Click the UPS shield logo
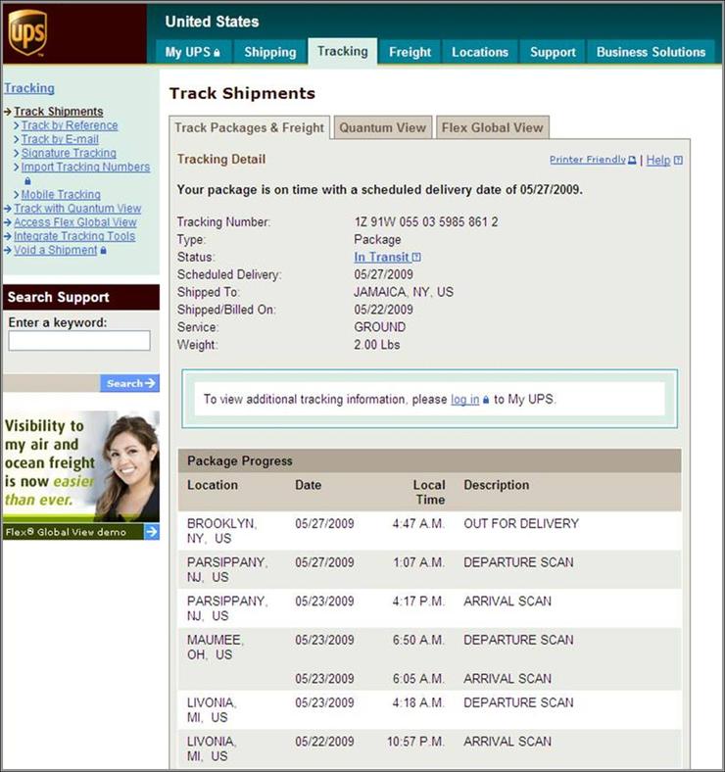This screenshot has height=772, width=725. [x=27, y=32]
